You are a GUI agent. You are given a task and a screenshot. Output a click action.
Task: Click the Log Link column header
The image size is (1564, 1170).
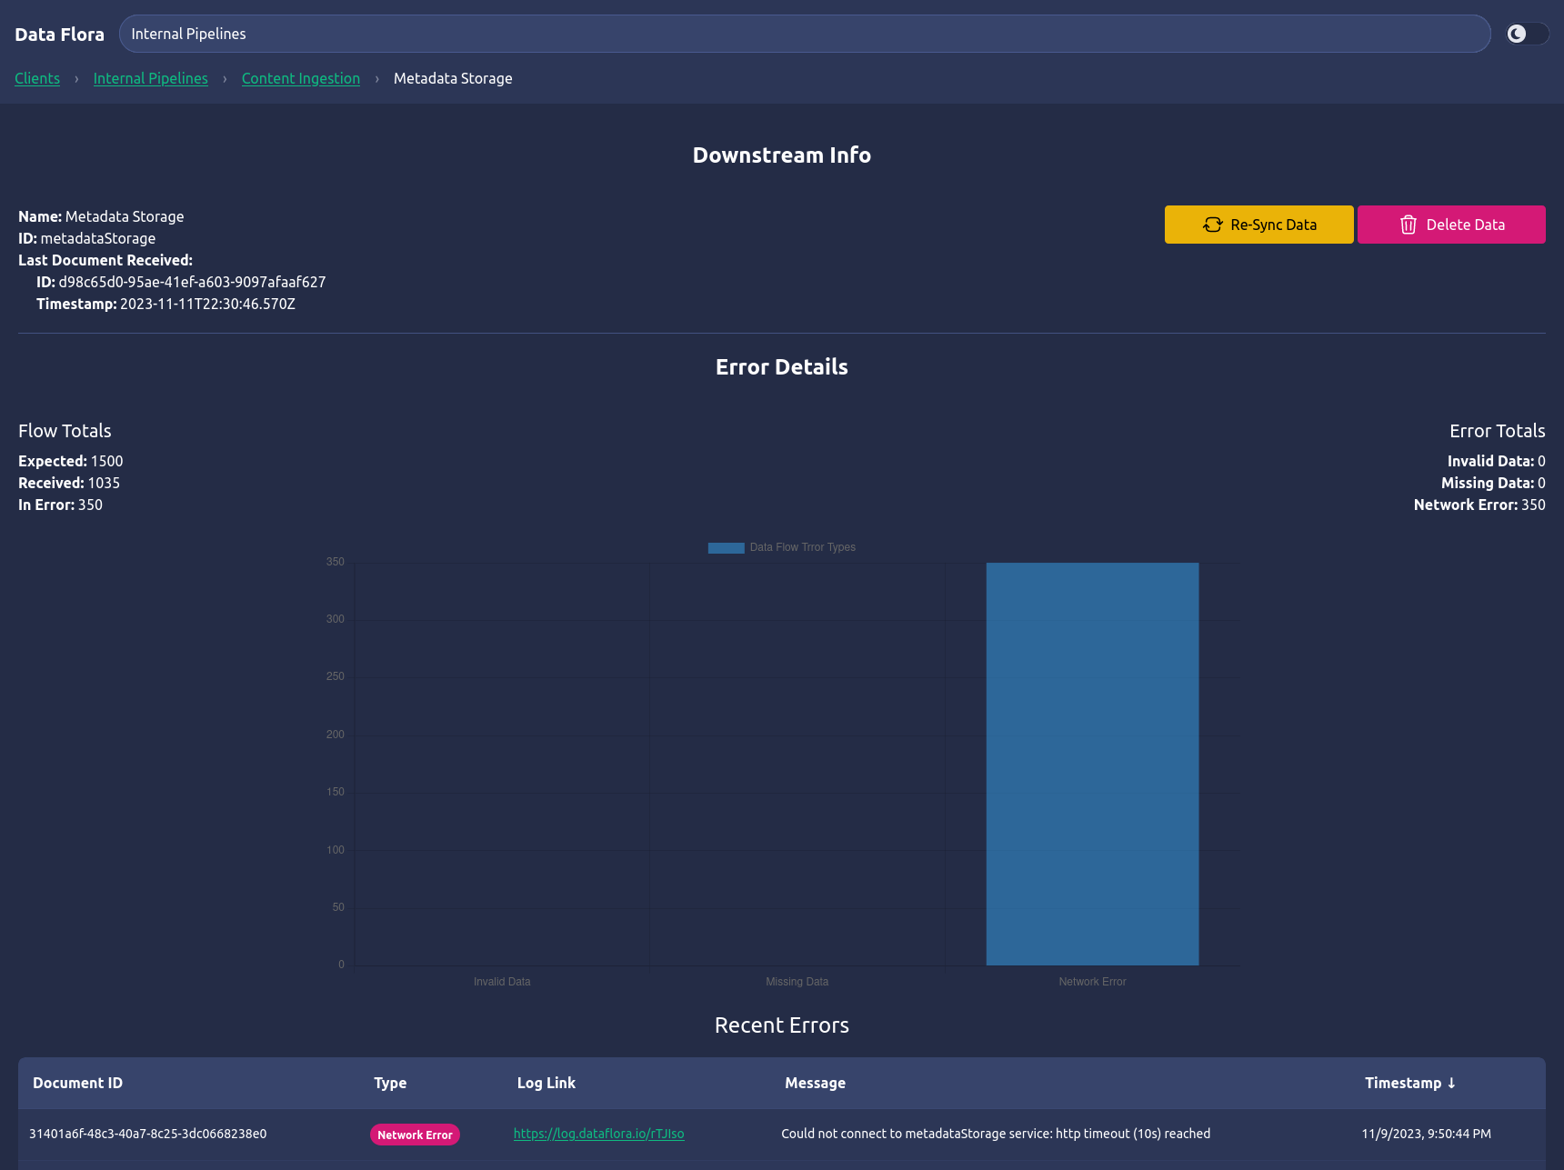(x=546, y=1083)
